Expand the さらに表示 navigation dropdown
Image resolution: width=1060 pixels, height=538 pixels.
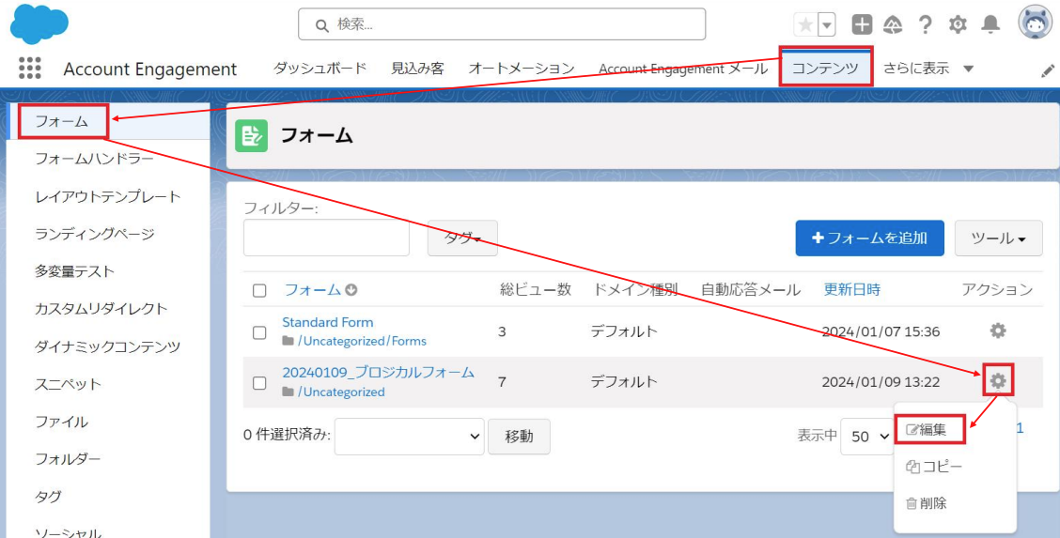[x=928, y=69]
